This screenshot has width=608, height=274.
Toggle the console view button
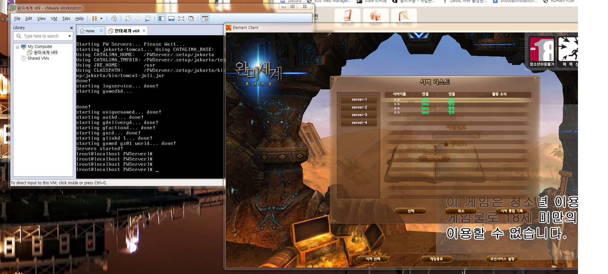[x=205, y=19]
